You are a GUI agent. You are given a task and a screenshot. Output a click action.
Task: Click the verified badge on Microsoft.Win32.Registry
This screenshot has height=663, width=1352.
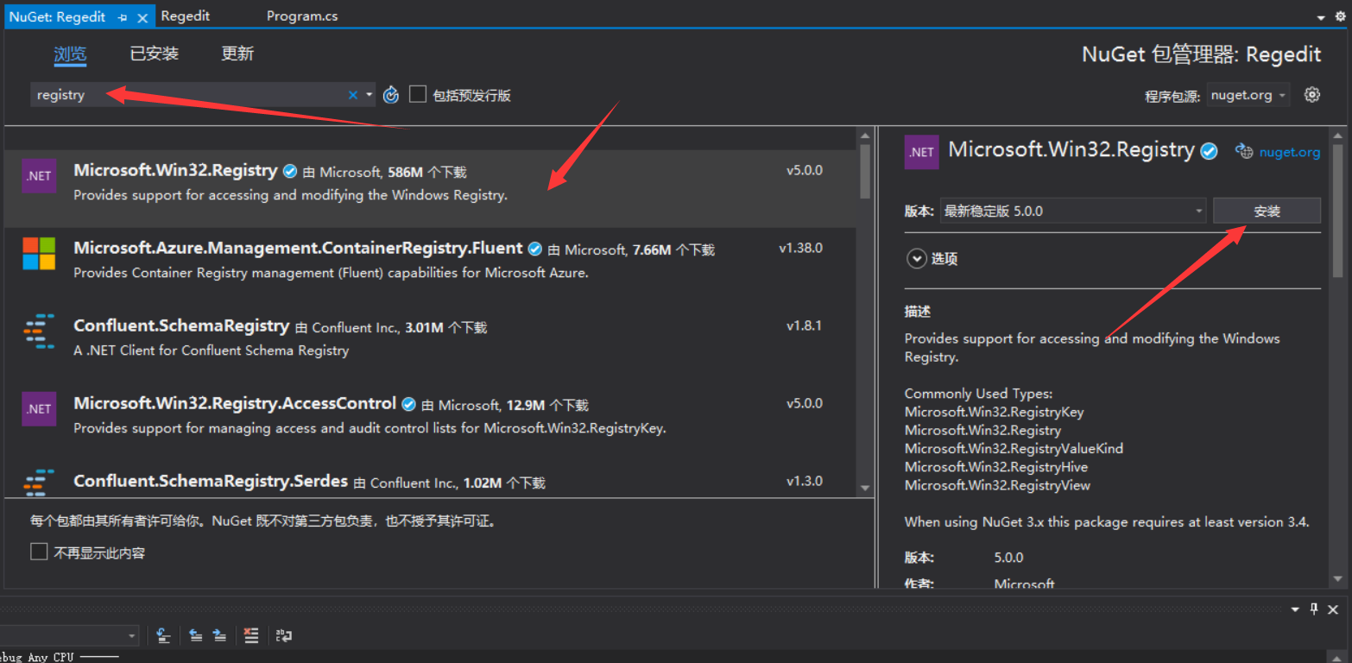(289, 170)
